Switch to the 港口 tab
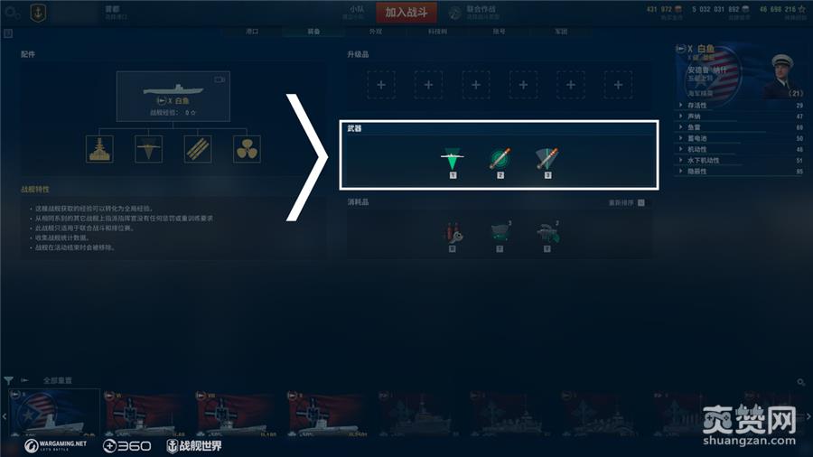 (252, 32)
